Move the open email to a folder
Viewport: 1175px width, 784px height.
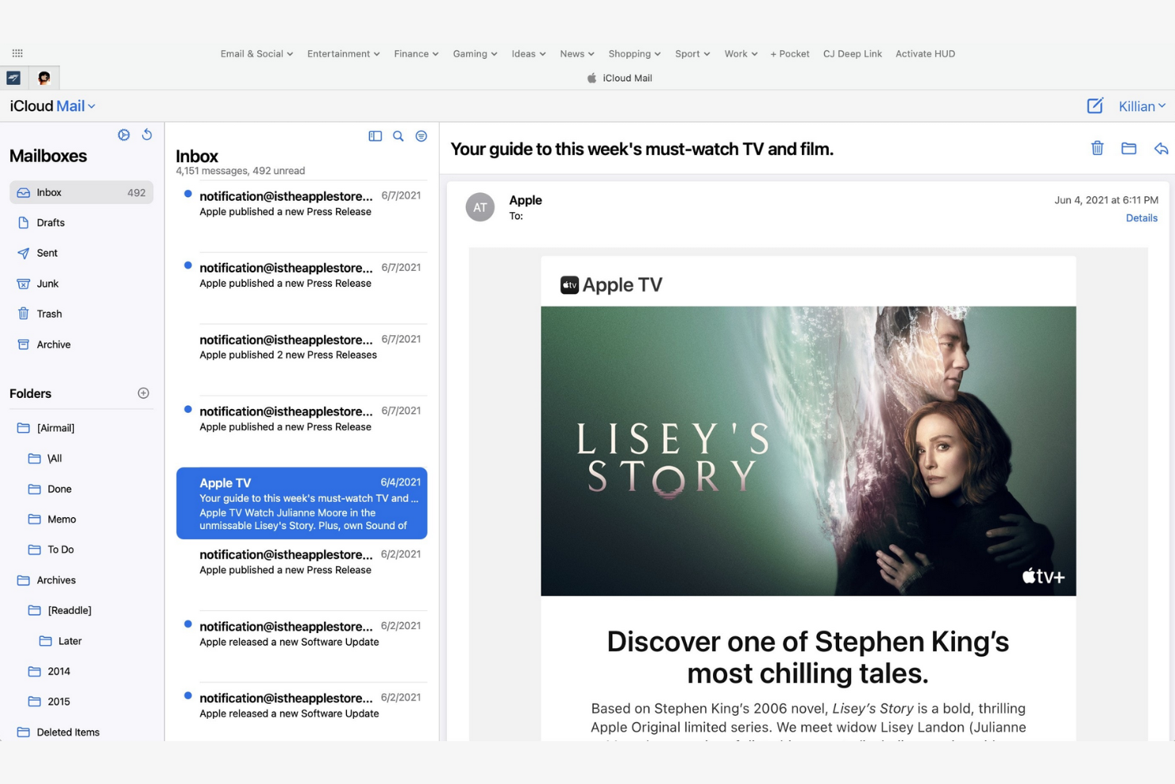(x=1128, y=149)
